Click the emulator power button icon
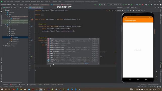 [118, 10]
